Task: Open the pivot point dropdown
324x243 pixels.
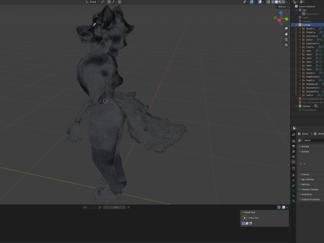Action: [x=103, y=2]
